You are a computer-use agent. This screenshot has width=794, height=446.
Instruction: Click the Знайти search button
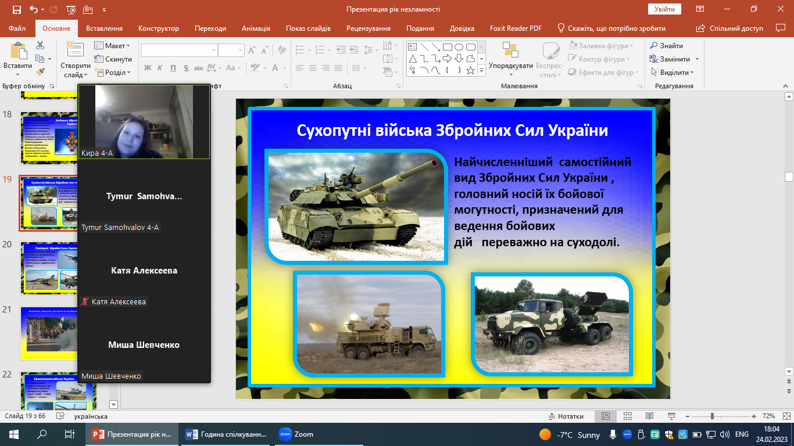(x=666, y=46)
